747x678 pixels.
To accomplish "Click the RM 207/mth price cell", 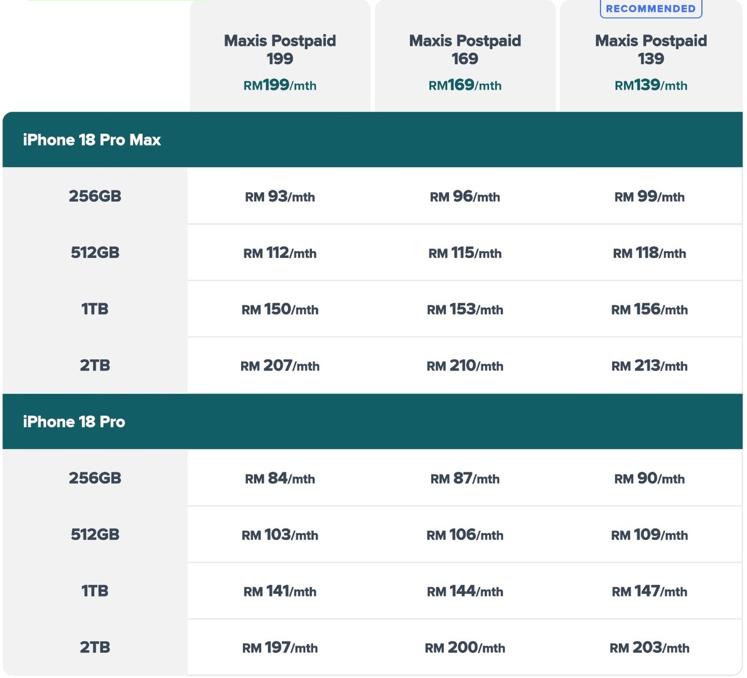I will pyautogui.click(x=279, y=365).
